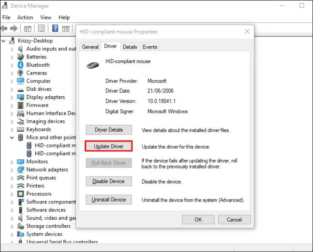Click the Back arrow toolbar icon
Viewport: 313px width, 252px height.
[x=4, y=28]
